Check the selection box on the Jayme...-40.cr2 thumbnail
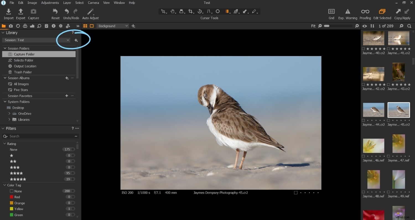Viewport: 415px width, 220px height. 363,49
